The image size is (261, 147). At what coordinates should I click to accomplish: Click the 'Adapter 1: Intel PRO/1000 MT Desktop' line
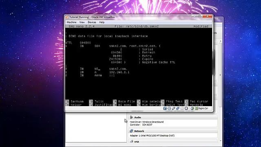152,136
